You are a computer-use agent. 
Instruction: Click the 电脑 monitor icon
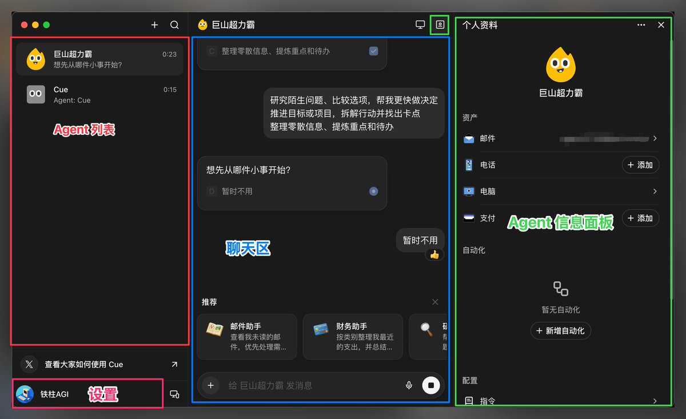pos(469,191)
